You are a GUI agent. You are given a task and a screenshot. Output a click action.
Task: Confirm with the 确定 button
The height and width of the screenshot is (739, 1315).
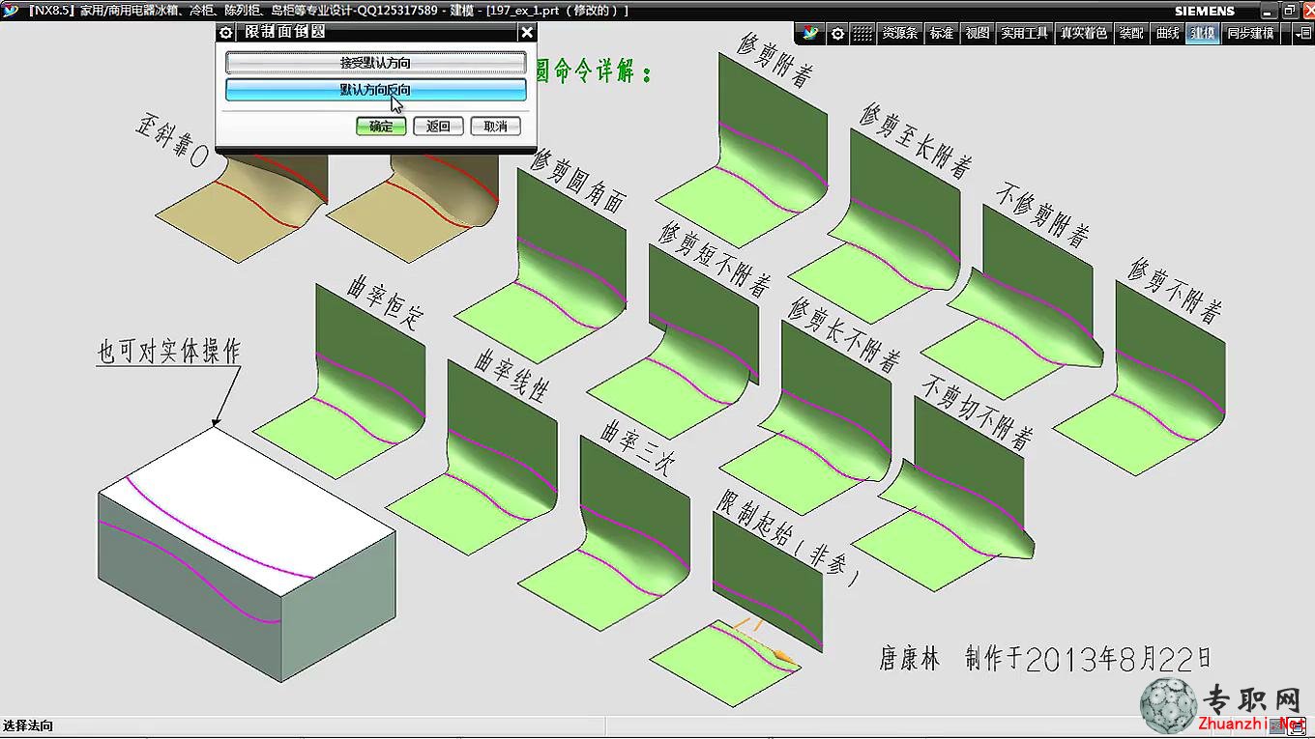coord(381,126)
